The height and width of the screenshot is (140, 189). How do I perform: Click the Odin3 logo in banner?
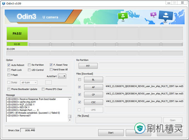[x=26, y=16]
